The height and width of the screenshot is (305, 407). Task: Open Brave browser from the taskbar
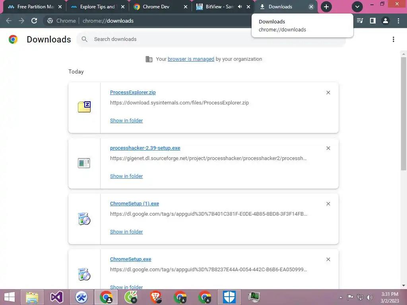[x=156, y=297]
